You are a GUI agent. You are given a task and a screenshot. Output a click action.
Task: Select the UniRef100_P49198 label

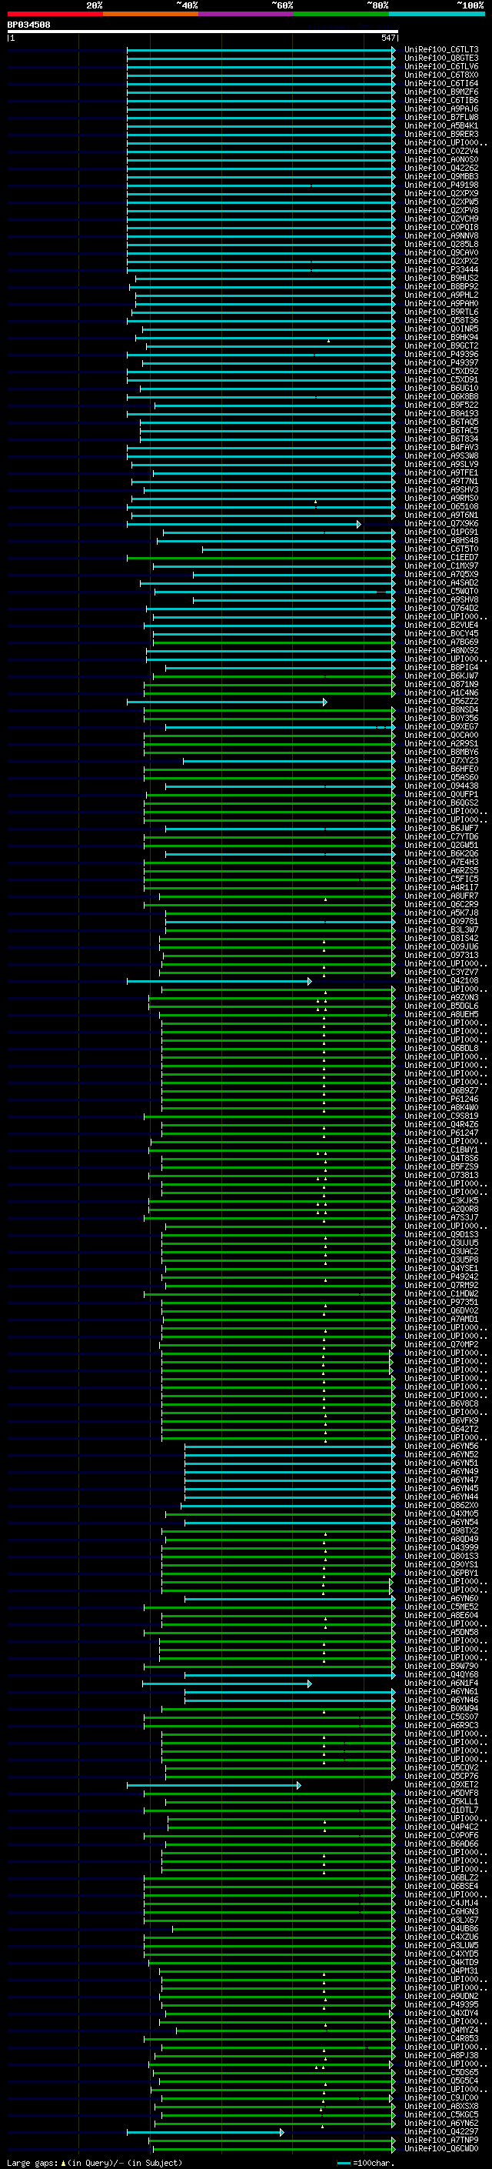pyautogui.click(x=441, y=185)
